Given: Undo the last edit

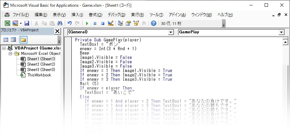Looking at the screenshot, I should tap(69, 23).
